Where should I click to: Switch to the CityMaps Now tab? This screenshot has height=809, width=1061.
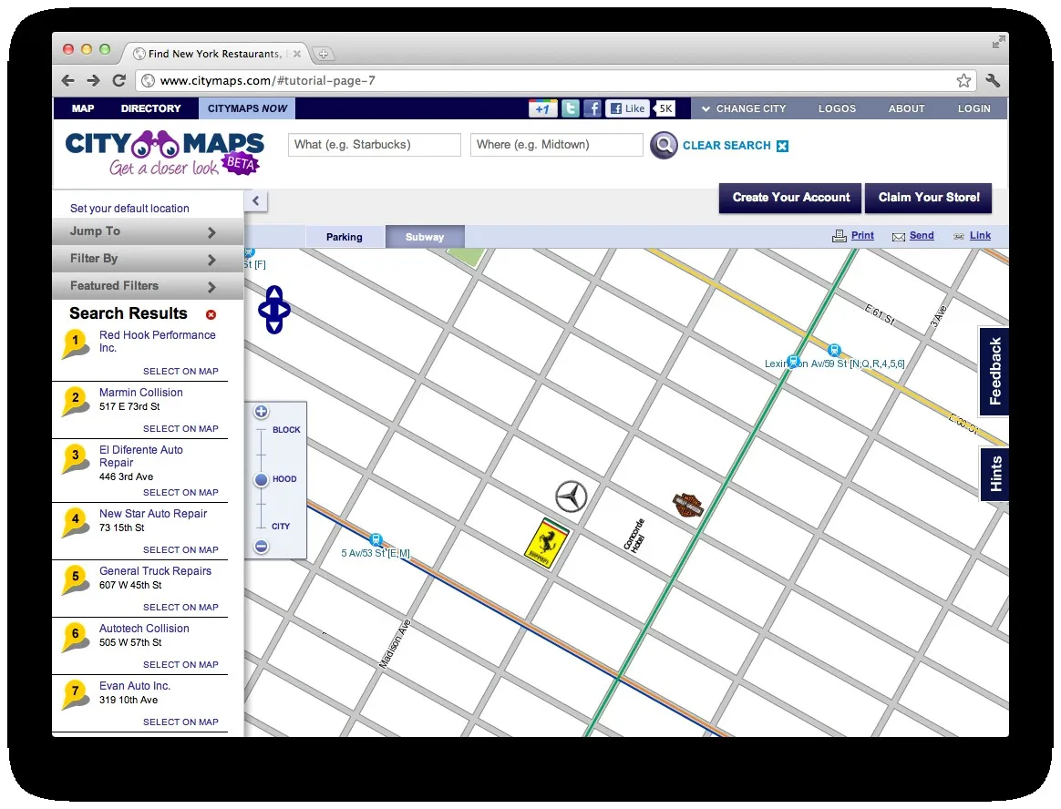[x=247, y=108]
